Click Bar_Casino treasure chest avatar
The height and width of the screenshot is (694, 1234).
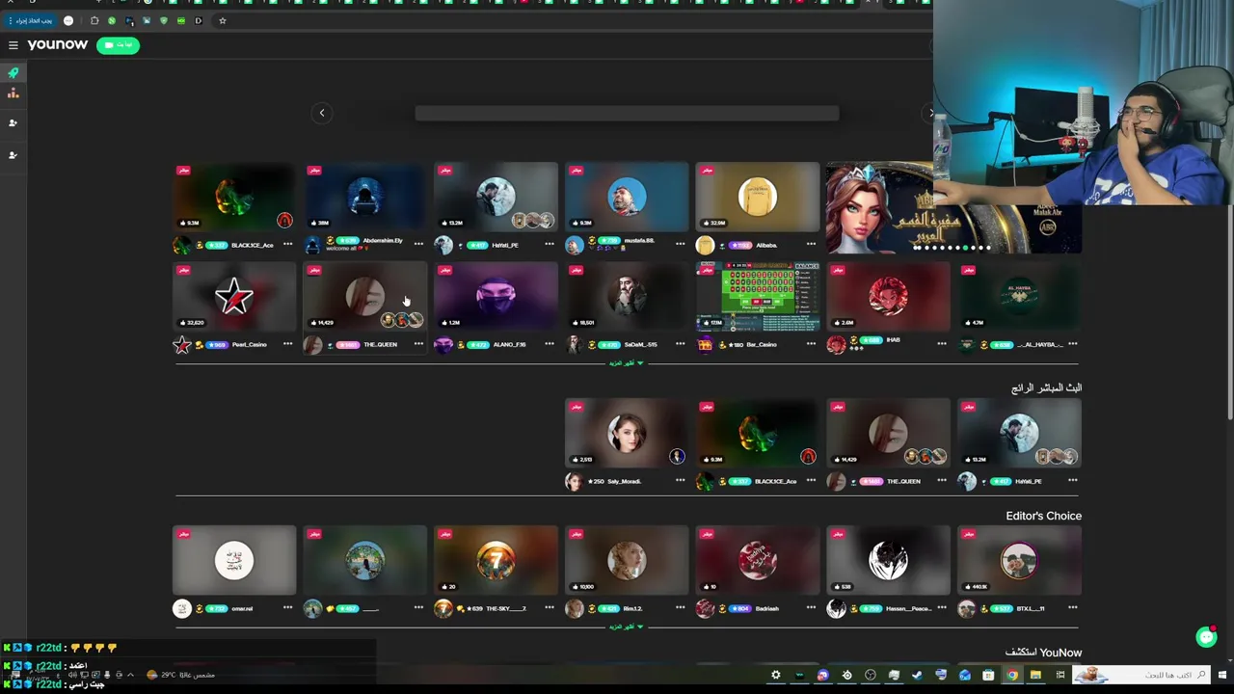tap(706, 345)
